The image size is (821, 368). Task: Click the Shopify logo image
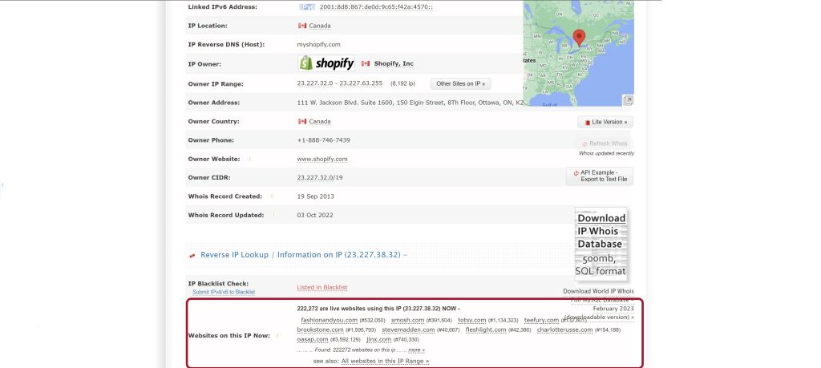(x=327, y=63)
